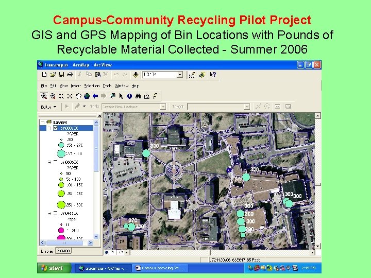The height and width of the screenshot is (278, 371).
Task: Click the Fixed Zoom In arrows icon
Action: pyautogui.click(x=61, y=96)
